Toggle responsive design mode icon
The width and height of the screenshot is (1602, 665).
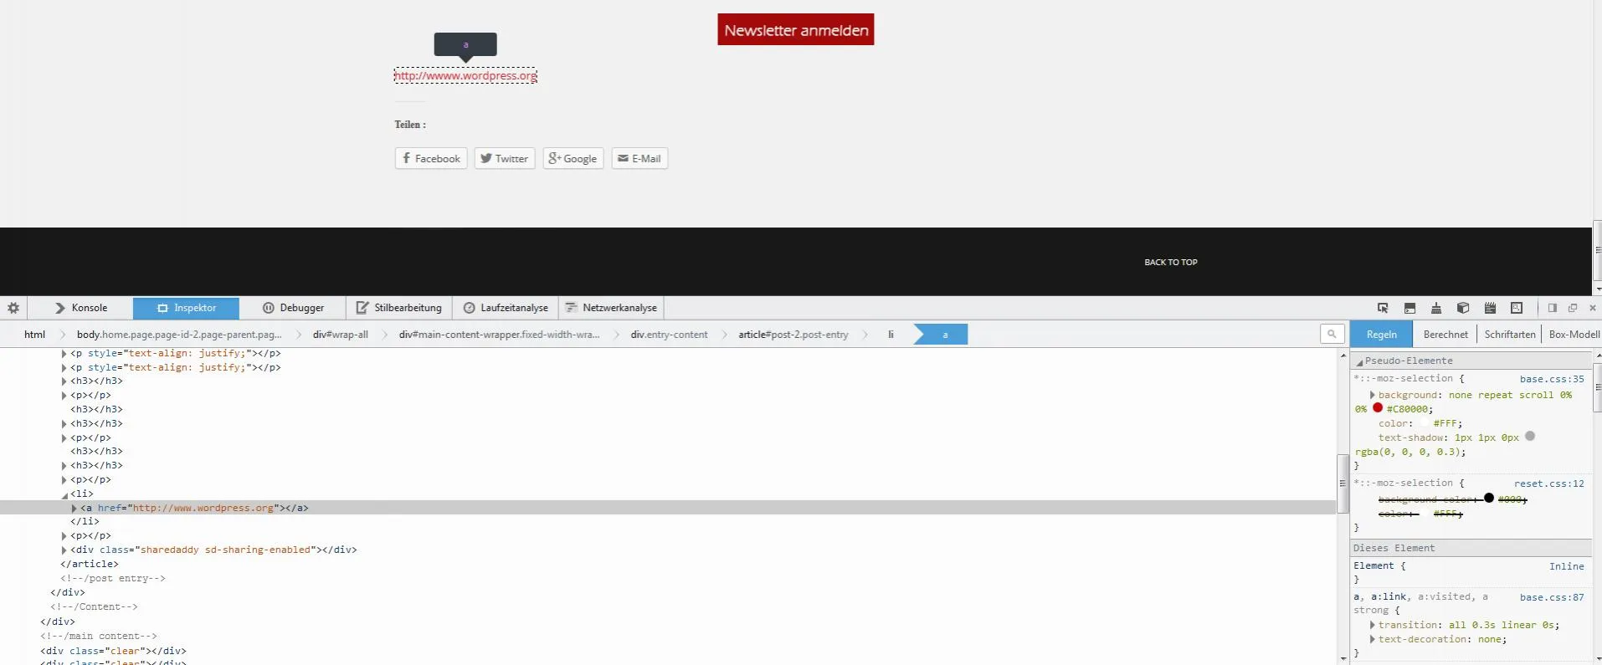(x=1517, y=308)
